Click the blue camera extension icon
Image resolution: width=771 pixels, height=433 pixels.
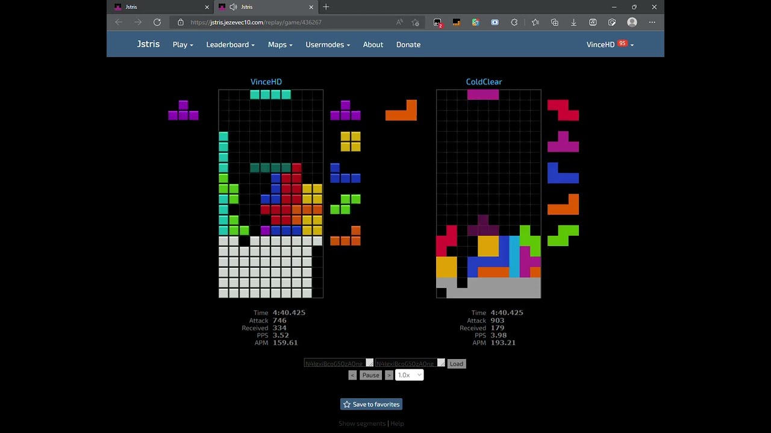(x=495, y=22)
